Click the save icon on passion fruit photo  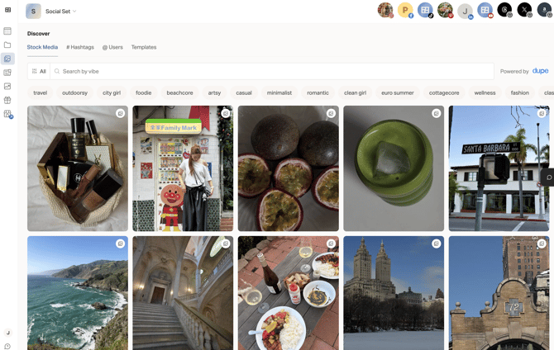(331, 114)
